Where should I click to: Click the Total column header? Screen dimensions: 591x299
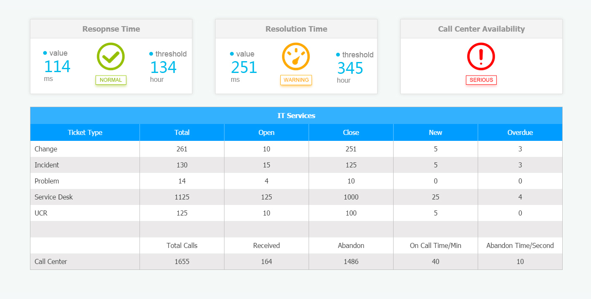(182, 132)
